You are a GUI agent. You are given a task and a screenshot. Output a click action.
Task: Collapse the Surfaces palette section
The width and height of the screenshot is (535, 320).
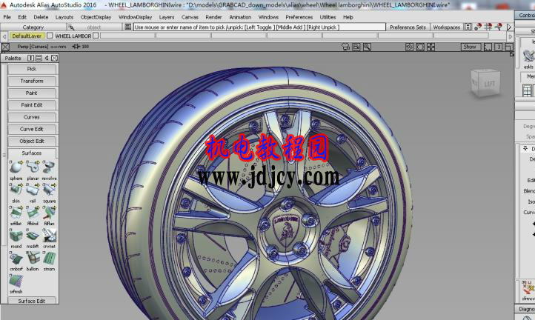click(32, 153)
